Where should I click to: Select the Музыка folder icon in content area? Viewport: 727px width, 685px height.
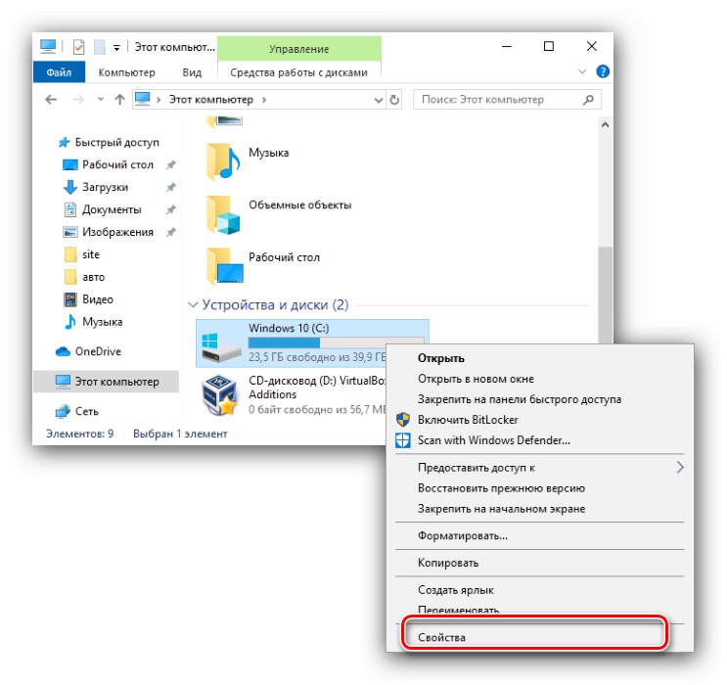click(223, 160)
